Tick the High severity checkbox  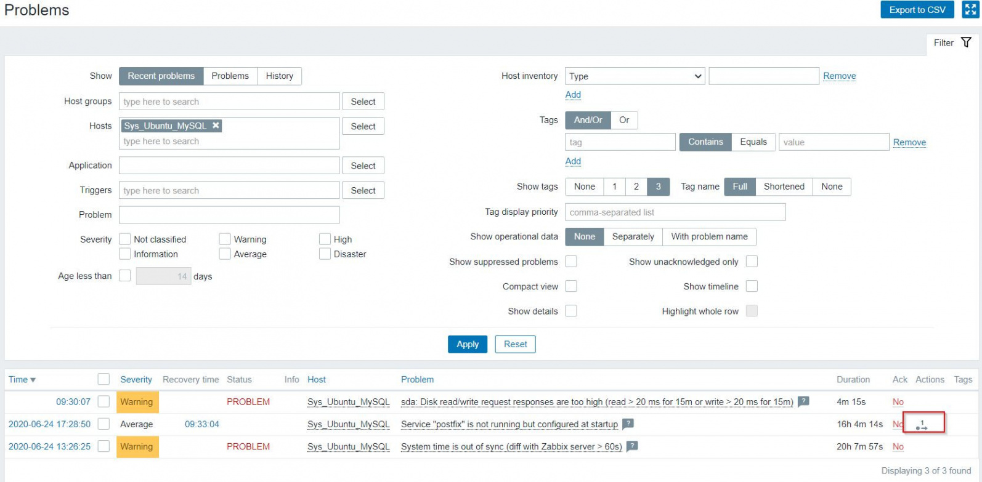[x=325, y=239]
